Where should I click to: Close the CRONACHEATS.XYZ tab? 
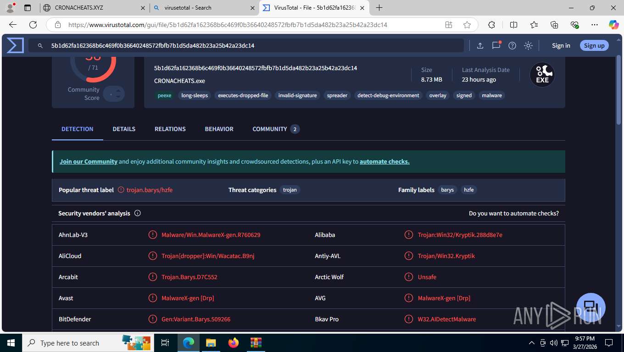click(x=143, y=8)
